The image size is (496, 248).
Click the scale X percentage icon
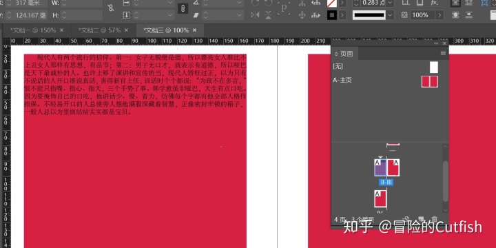pyautogui.click(x=127, y=3)
